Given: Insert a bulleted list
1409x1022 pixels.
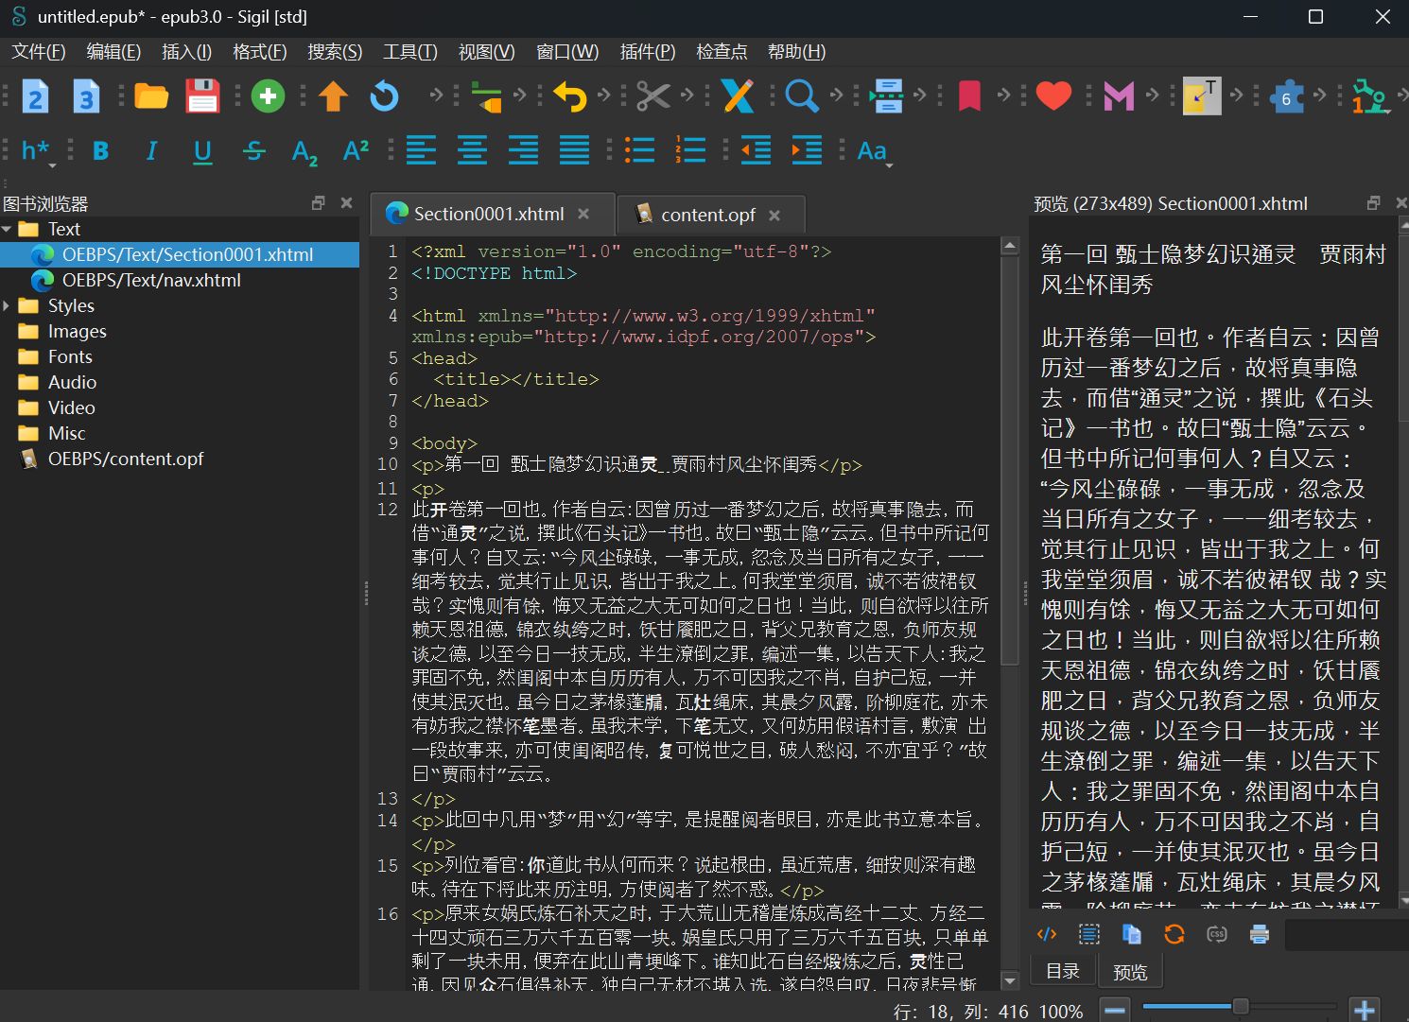Looking at the screenshot, I should [639, 151].
